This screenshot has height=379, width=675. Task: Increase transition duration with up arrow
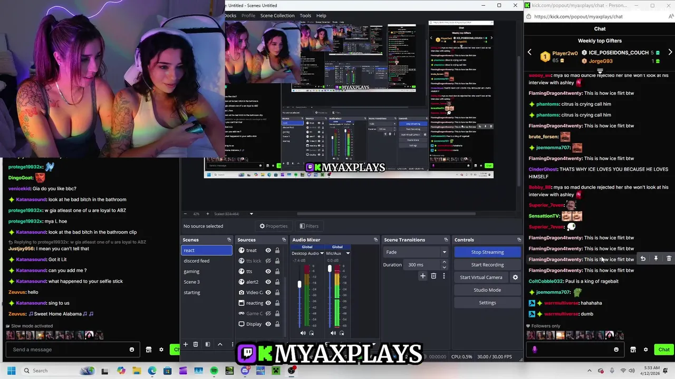pyautogui.click(x=444, y=262)
